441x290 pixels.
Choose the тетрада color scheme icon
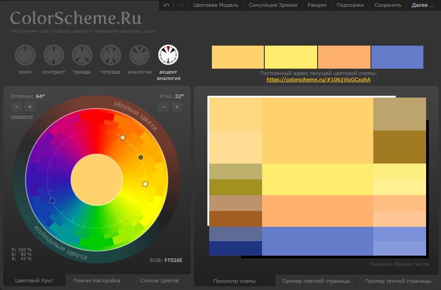pyautogui.click(x=111, y=55)
